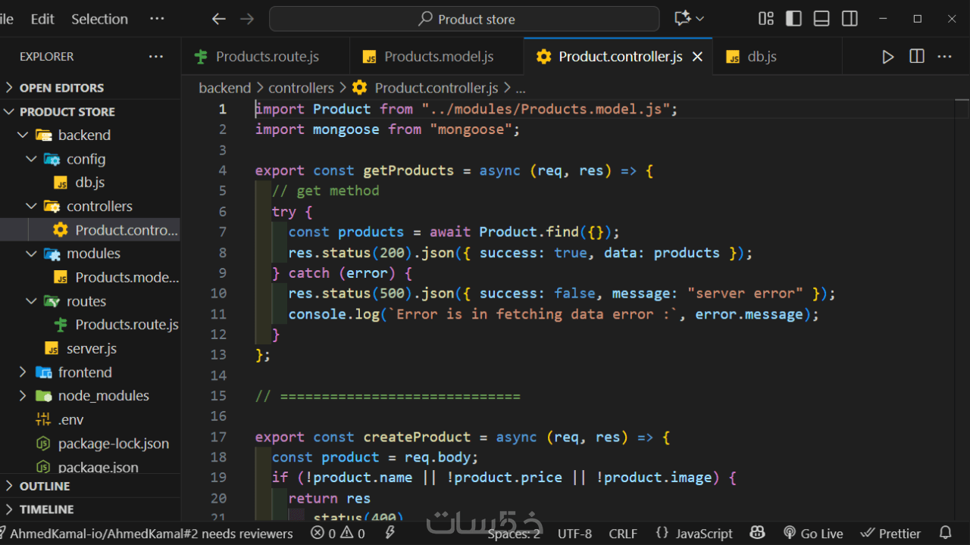Open the notifications bell in status bar

pyautogui.click(x=945, y=533)
